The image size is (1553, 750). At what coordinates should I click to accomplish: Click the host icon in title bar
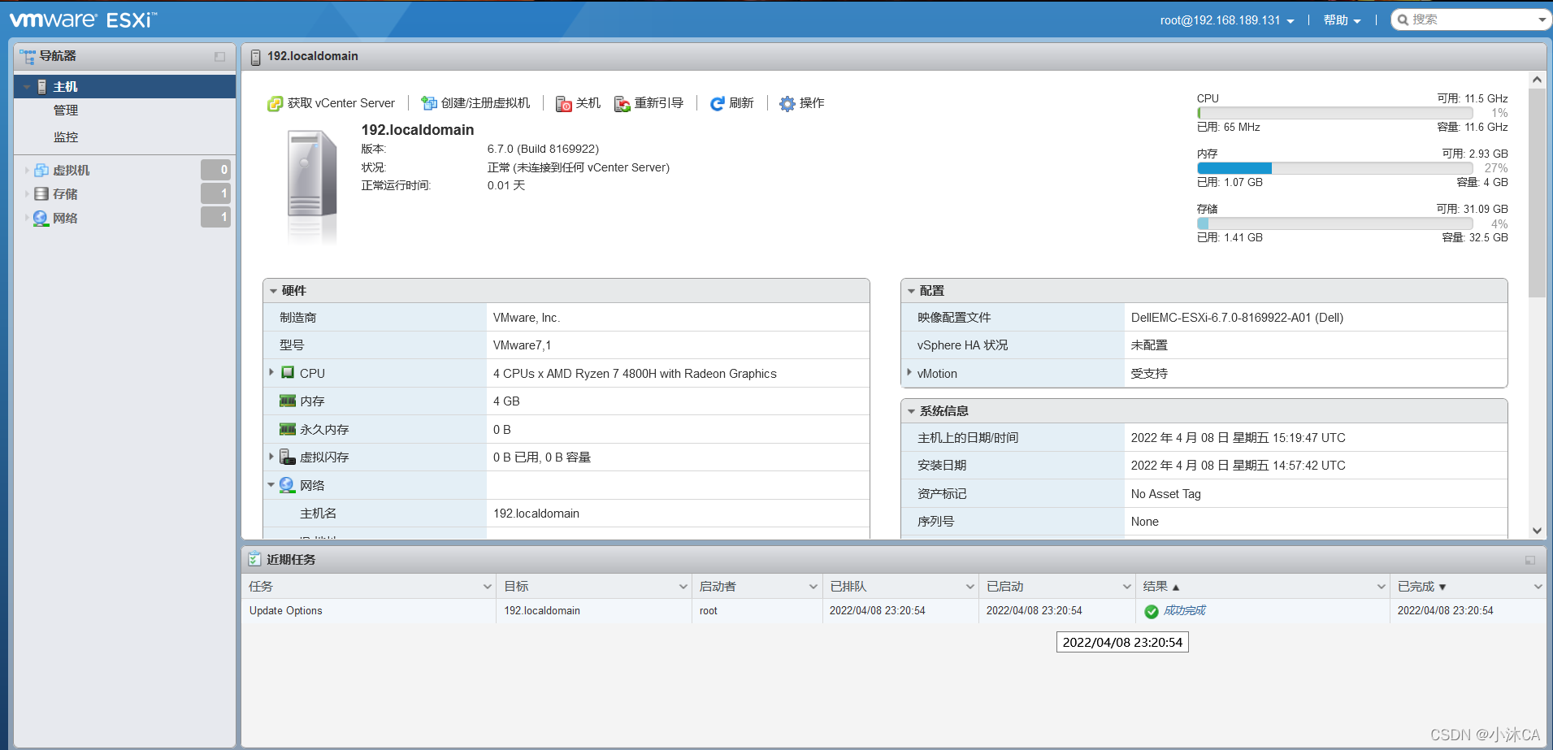click(x=255, y=57)
